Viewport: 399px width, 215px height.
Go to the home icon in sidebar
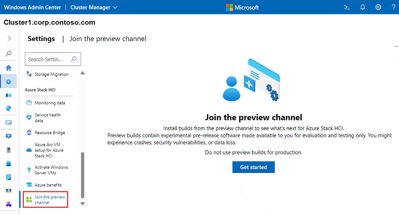click(9, 68)
